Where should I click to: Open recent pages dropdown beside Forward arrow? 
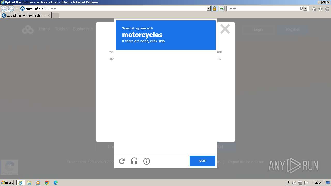point(17,9)
